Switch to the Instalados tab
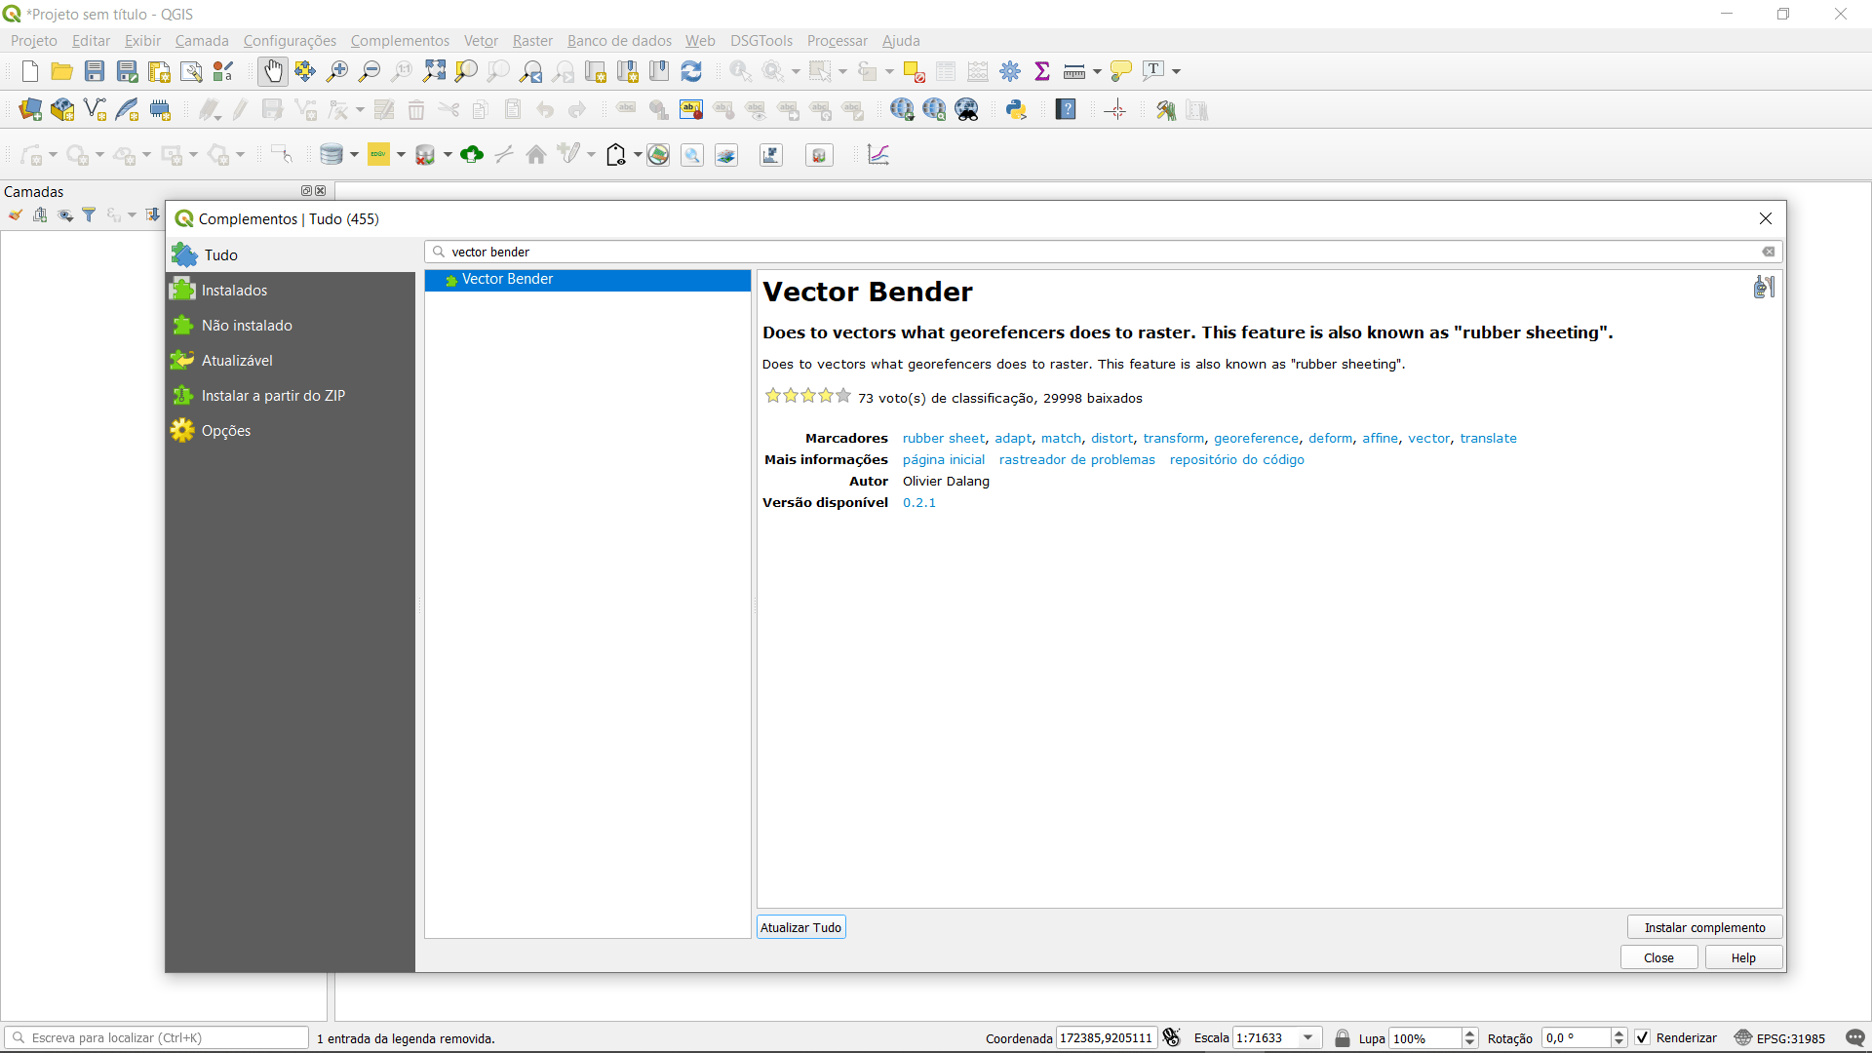The height and width of the screenshot is (1053, 1872). (234, 291)
